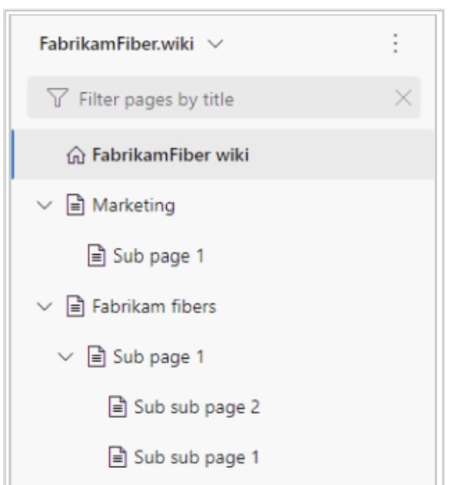Open the Fabrikam fibers page
The height and width of the screenshot is (485, 449).
pyautogui.click(x=154, y=306)
